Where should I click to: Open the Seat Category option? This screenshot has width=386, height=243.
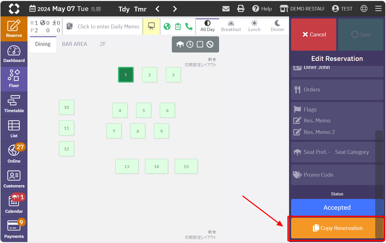[352, 152]
